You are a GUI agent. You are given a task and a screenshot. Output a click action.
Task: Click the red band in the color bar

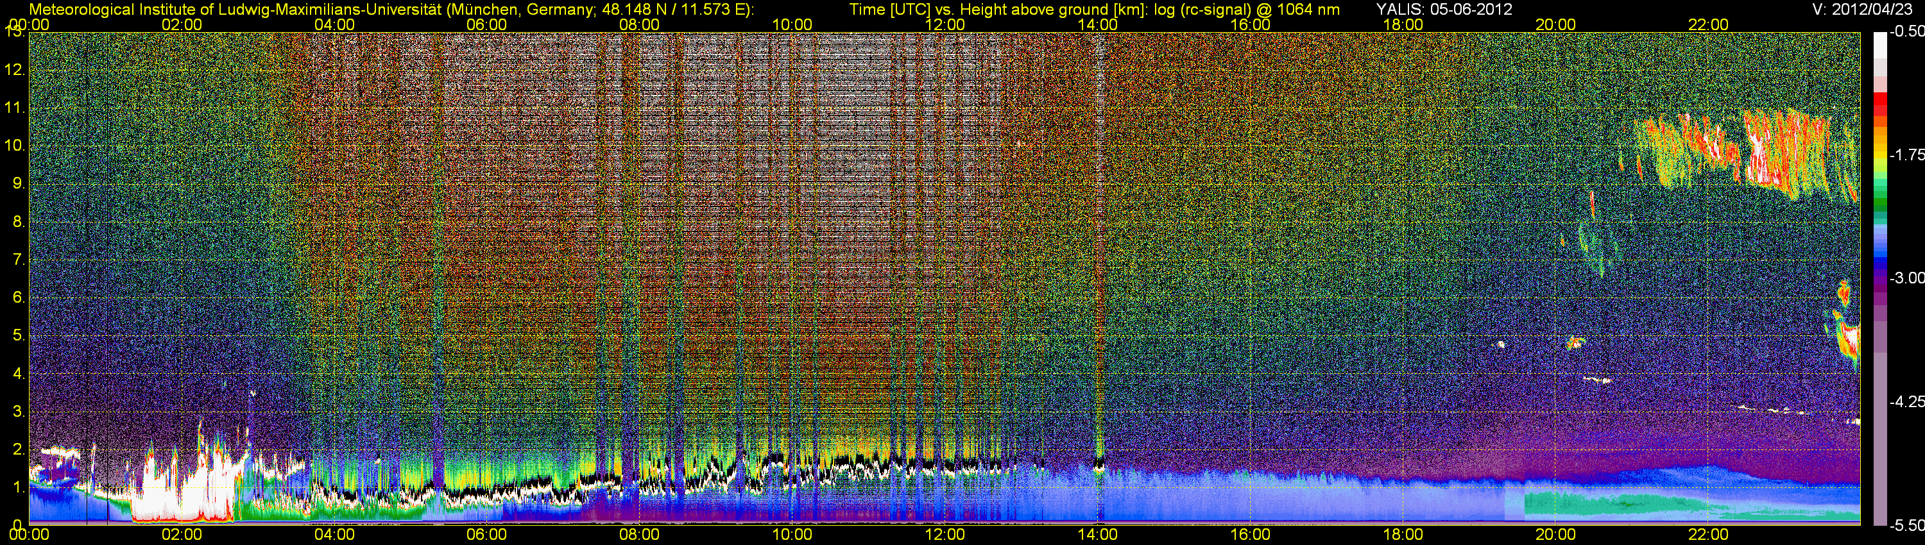coord(1879,103)
